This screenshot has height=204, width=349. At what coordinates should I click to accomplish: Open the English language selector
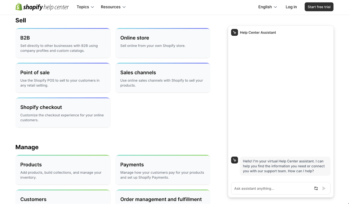pos(267,7)
